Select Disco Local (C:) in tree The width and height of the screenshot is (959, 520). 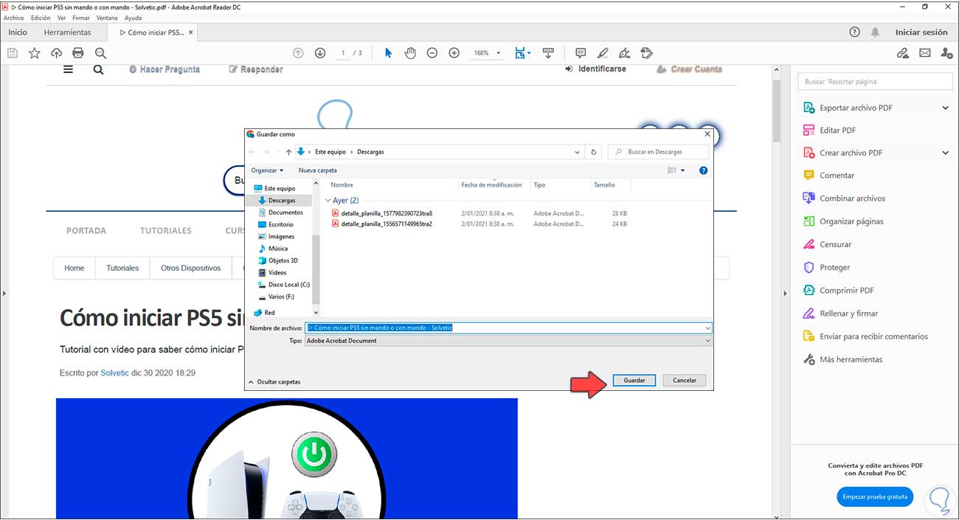pyautogui.click(x=283, y=285)
